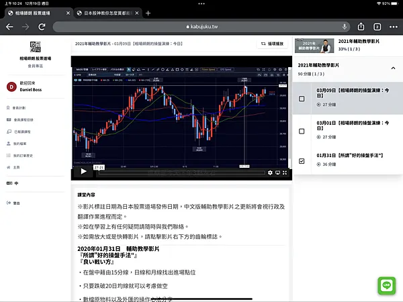Image resolution: width=403 pixels, height=302 pixels.
Task: Open 已報讀課程 in the sidebar
Action: (x=18, y=132)
